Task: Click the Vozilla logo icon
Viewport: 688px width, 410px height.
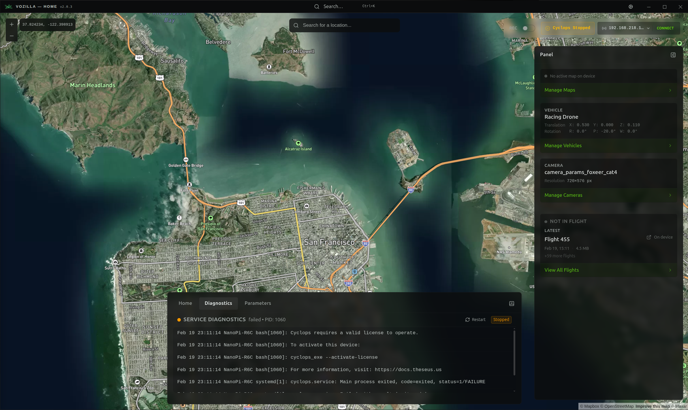Action: (x=9, y=6)
